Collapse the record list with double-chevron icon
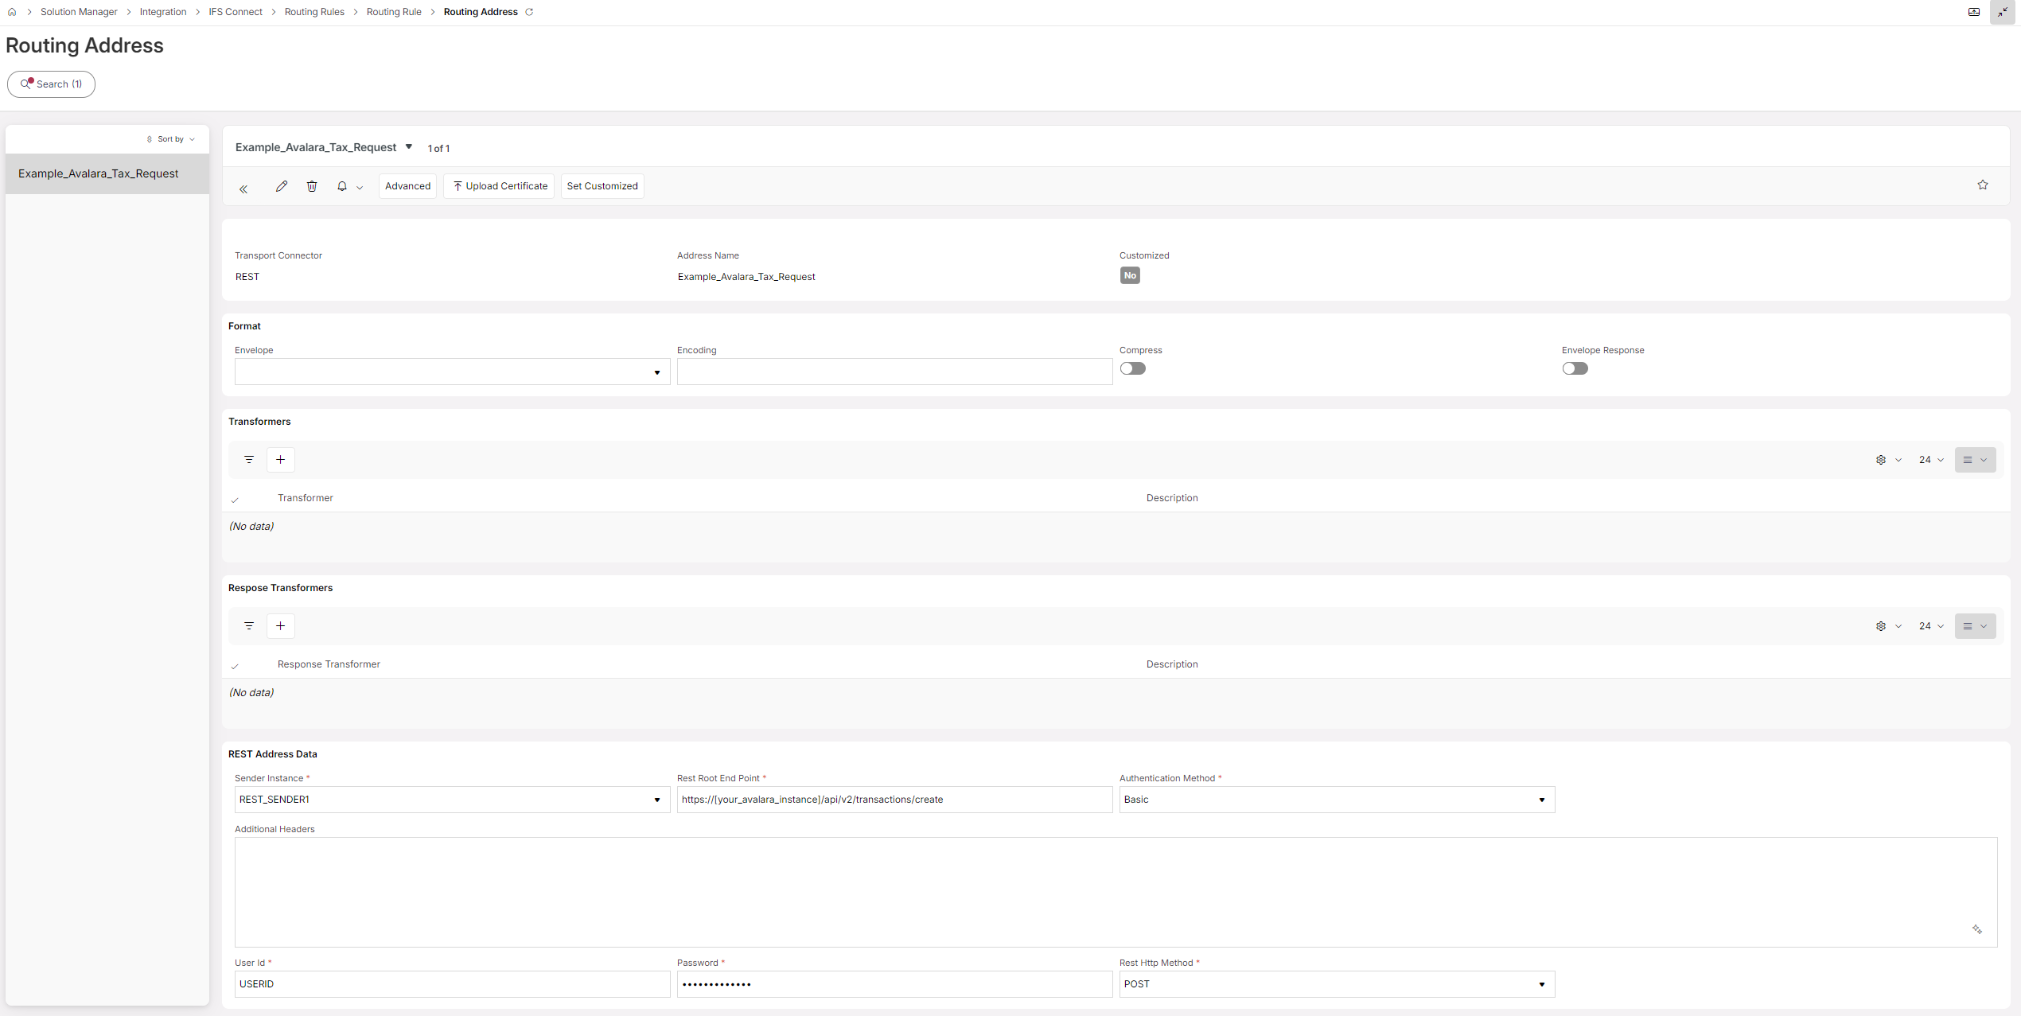 point(243,189)
